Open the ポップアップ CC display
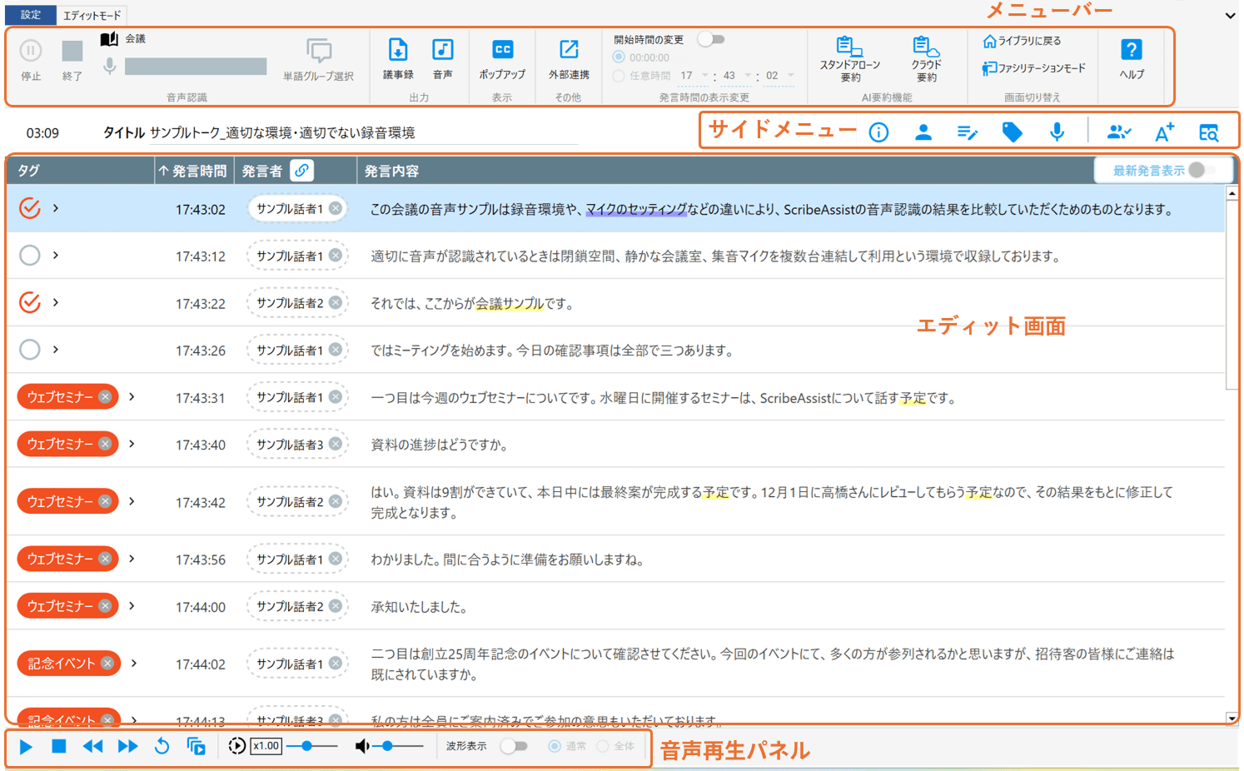 [x=502, y=51]
